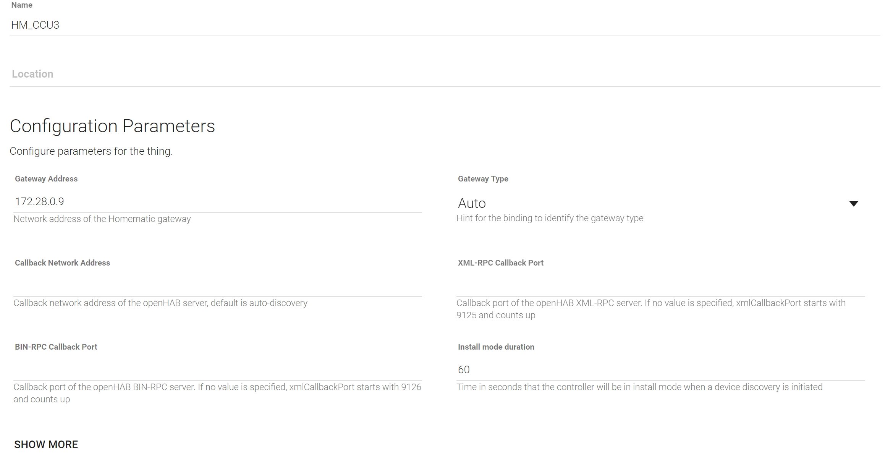Click the empty Location field
Screen dimensions: 893x465
tap(153, 73)
